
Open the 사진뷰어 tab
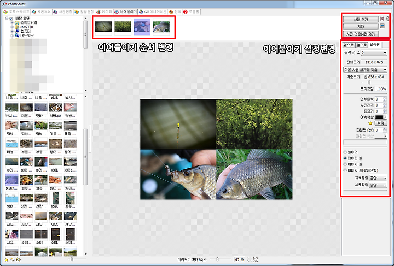click(42, 12)
